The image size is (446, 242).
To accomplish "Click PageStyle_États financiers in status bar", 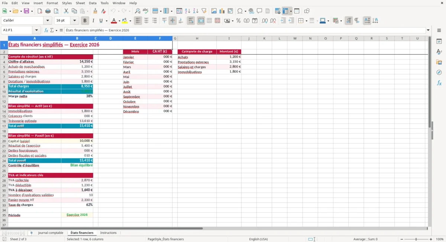I will pyautogui.click(x=166, y=239).
